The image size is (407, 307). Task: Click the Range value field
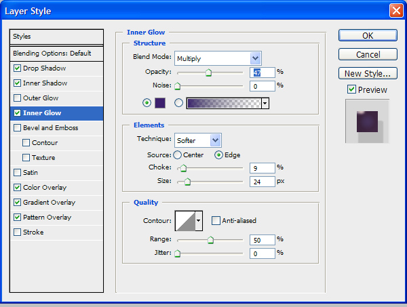[262, 240]
